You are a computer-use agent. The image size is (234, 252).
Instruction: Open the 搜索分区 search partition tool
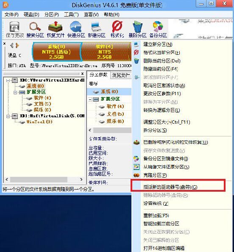pos(35,29)
